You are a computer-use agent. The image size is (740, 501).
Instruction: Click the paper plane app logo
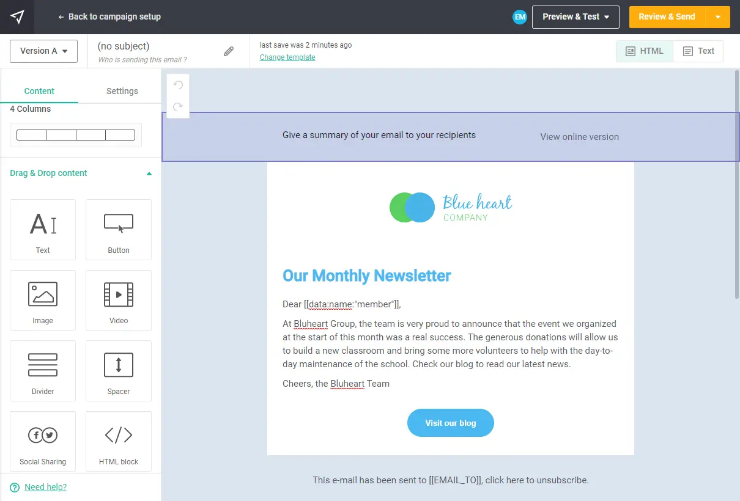tap(17, 17)
